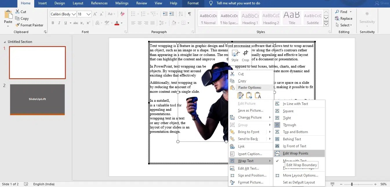Toggle the Show/Hide paragraph marks icon

189,13
